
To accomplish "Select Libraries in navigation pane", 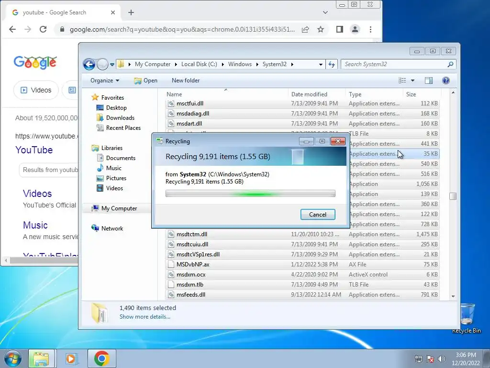I will point(107,148).
